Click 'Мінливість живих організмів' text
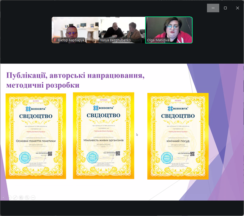This screenshot has height=216, width=244. click(x=104, y=140)
